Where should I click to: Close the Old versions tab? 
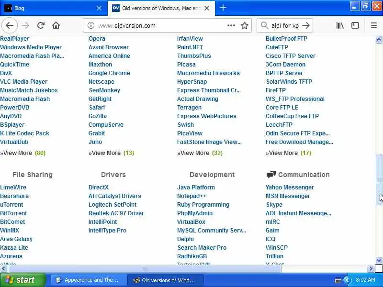[x=207, y=8]
